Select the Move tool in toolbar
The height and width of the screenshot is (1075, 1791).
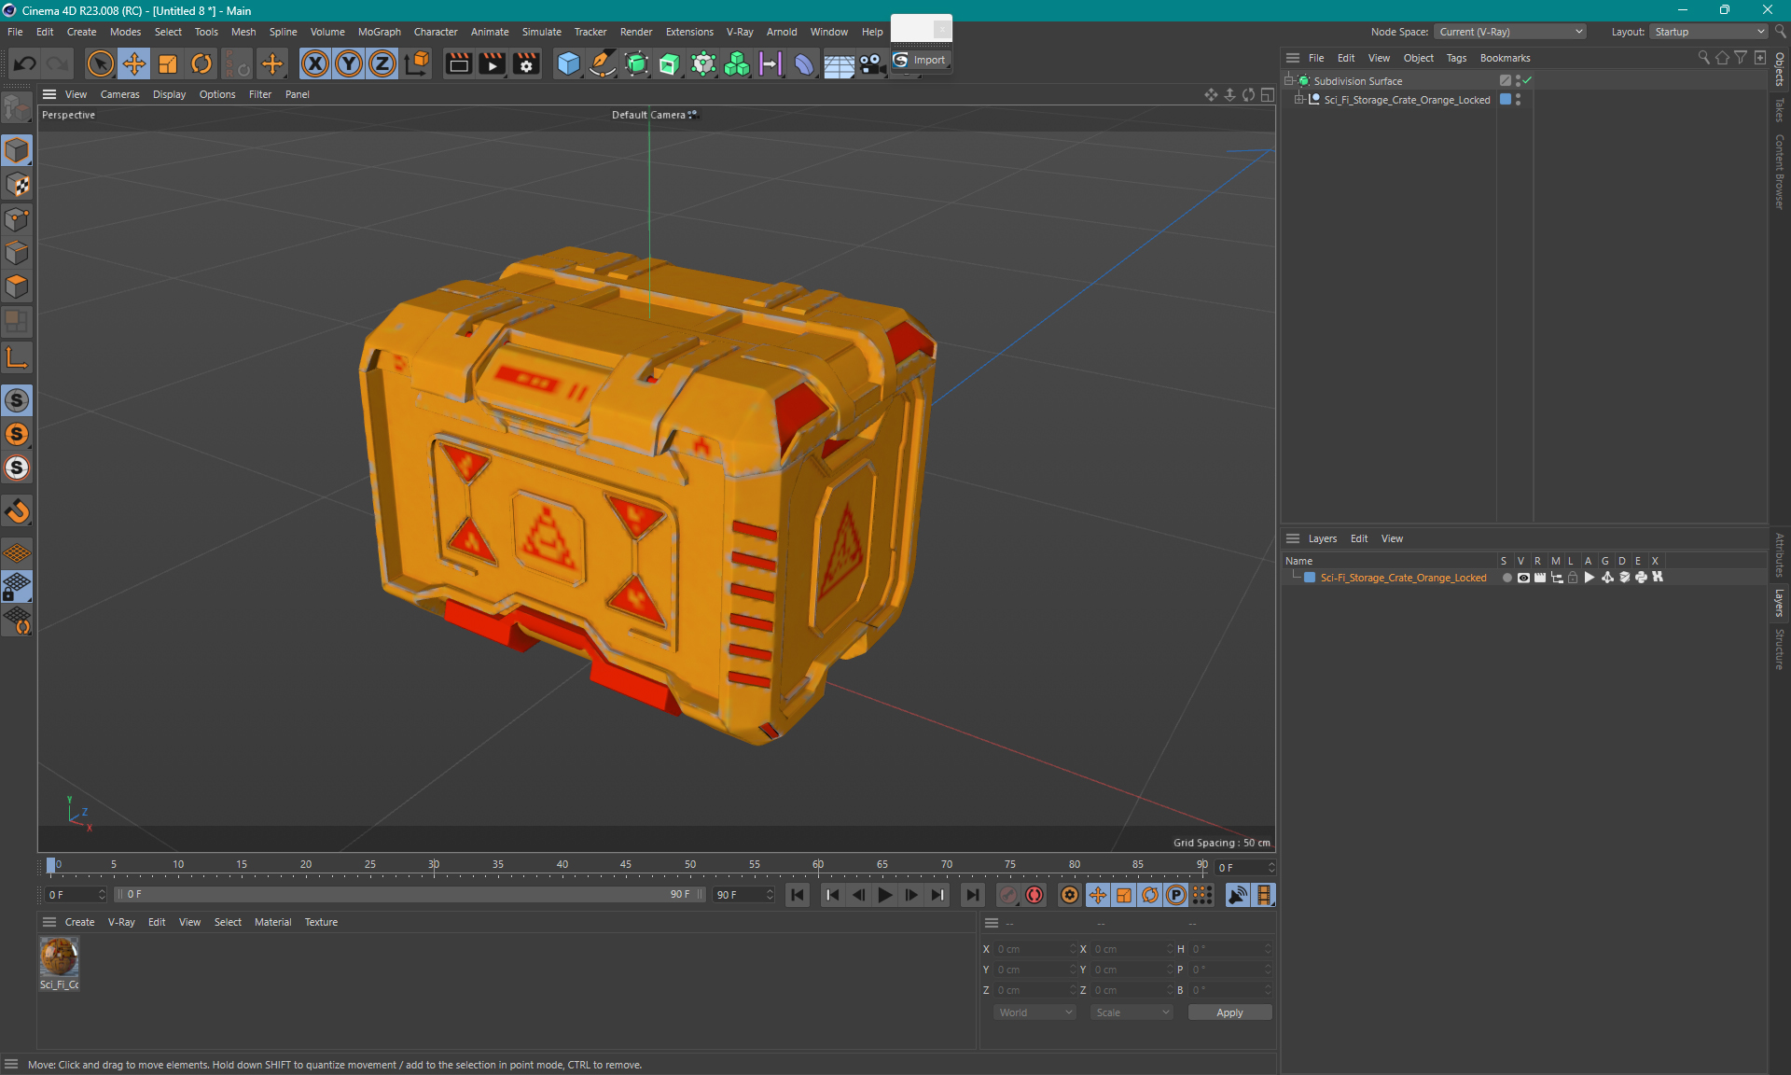pyautogui.click(x=133, y=64)
